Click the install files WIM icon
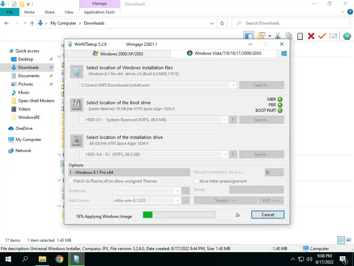 coord(76,72)
